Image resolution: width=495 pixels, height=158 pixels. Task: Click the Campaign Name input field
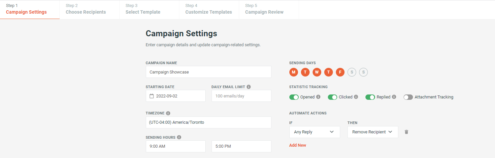[209, 72]
